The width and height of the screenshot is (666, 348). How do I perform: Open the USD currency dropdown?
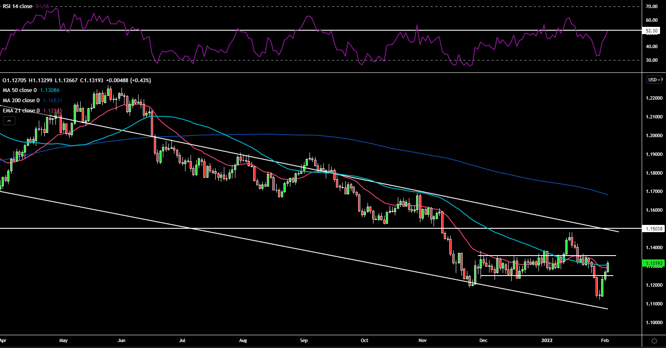pos(654,80)
